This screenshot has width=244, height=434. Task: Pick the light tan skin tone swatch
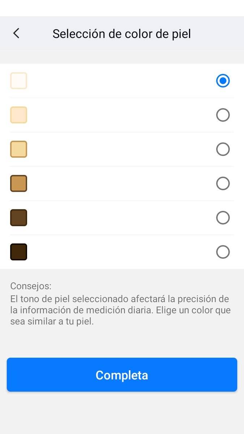(18, 149)
